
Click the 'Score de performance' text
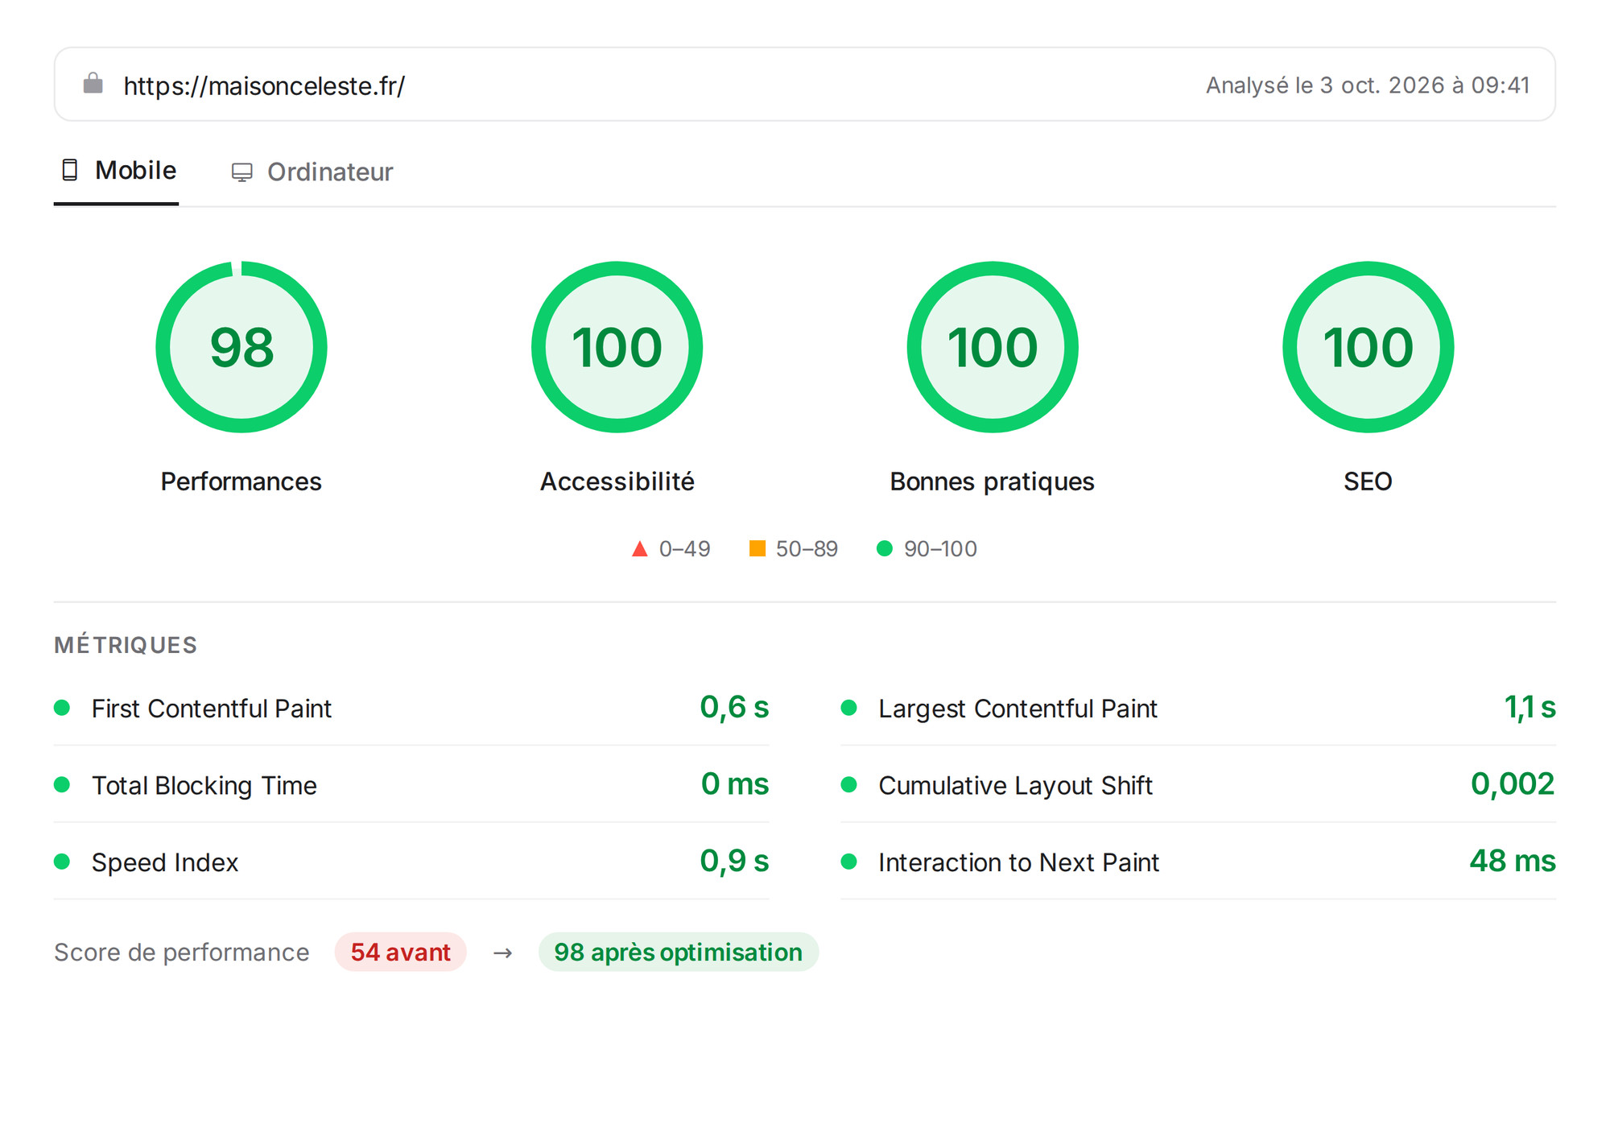point(182,953)
